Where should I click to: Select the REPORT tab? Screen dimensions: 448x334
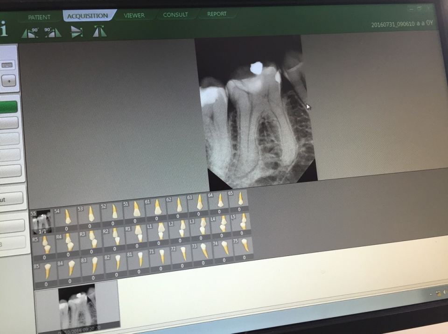(217, 14)
